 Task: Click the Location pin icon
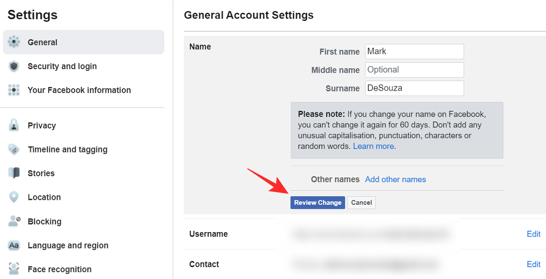(x=14, y=197)
